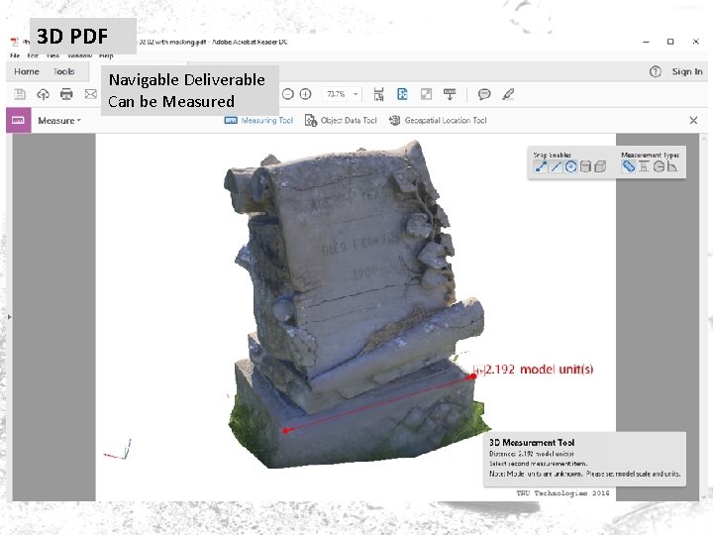Switch to the Home tab

click(27, 71)
